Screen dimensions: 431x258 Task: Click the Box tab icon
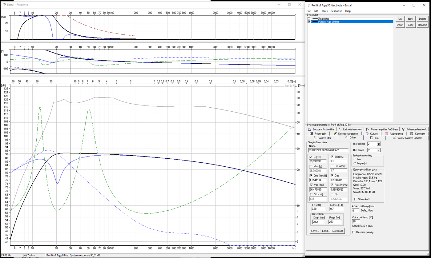tap(371, 138)
